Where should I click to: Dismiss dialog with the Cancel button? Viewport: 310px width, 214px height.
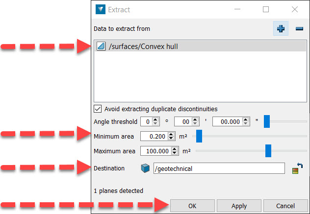(x=285, y=206)
